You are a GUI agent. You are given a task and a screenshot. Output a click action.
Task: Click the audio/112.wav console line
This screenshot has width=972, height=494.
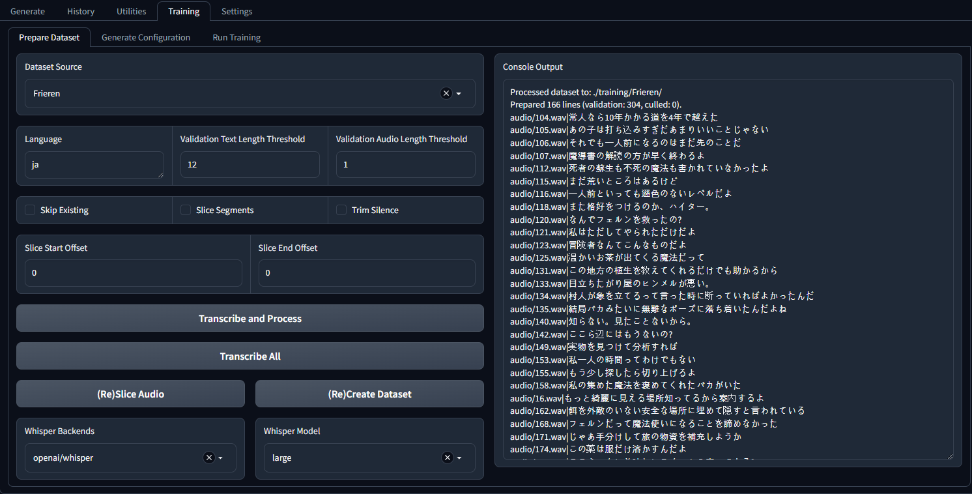pyautogui.click(x=639, y=168)
